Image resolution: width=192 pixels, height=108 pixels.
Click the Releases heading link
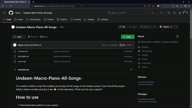coord(142,77)
